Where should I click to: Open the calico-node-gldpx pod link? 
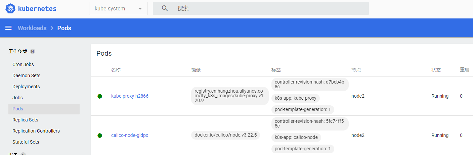pos(130,135)
